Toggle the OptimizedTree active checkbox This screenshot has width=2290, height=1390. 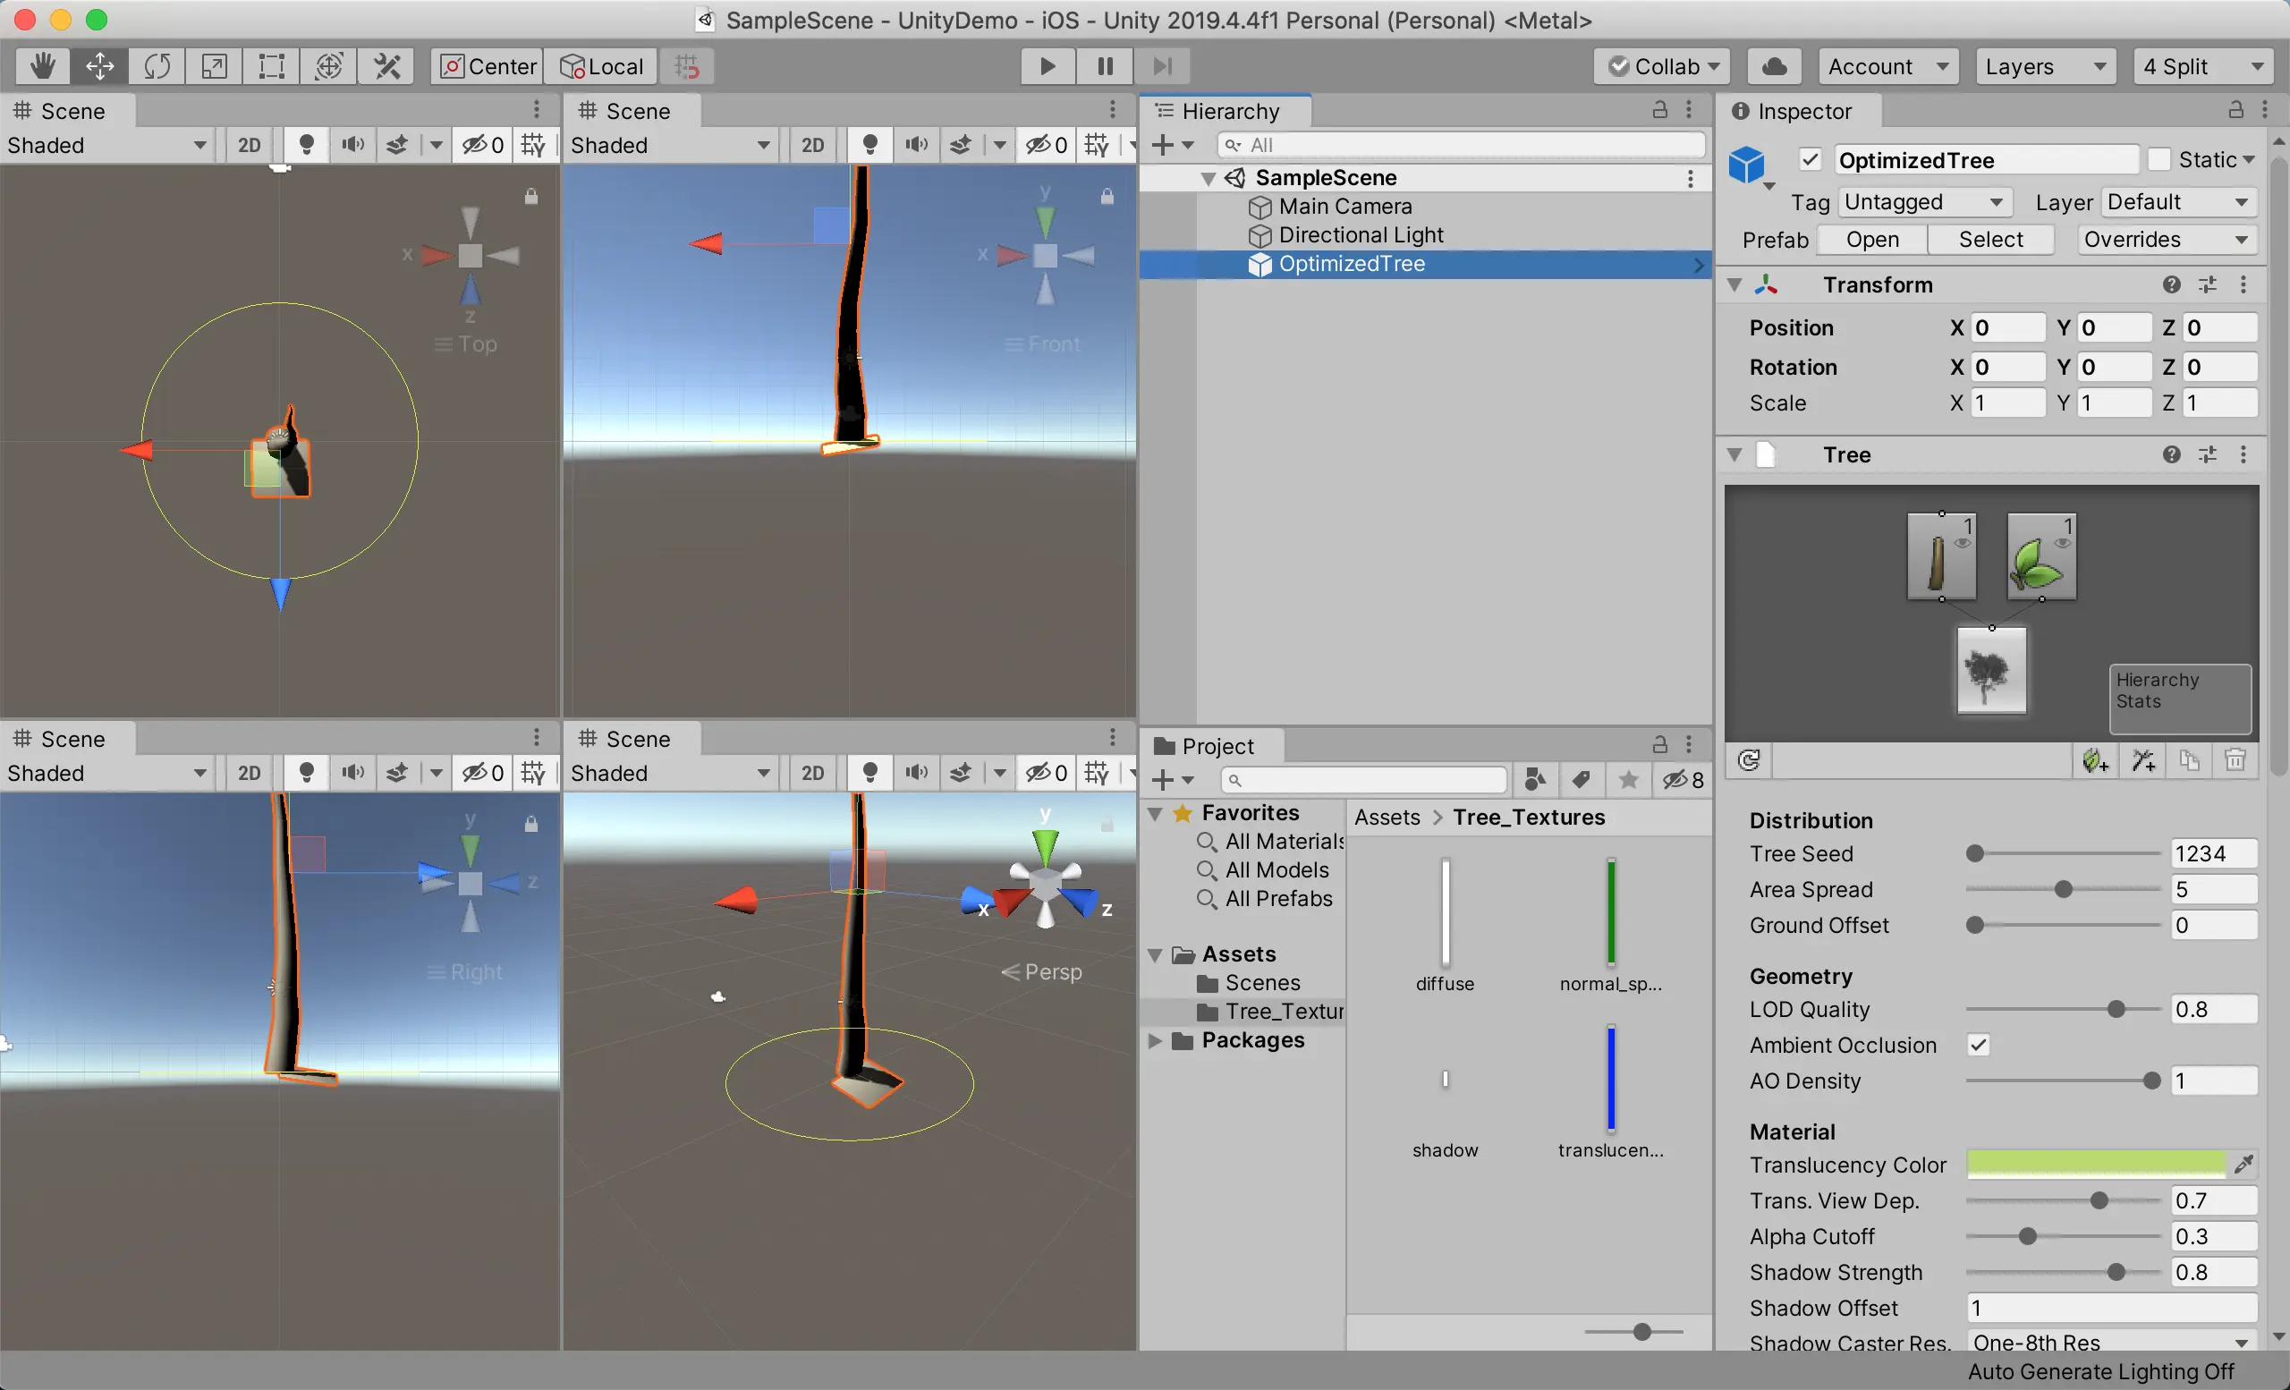coord(1810,160)
